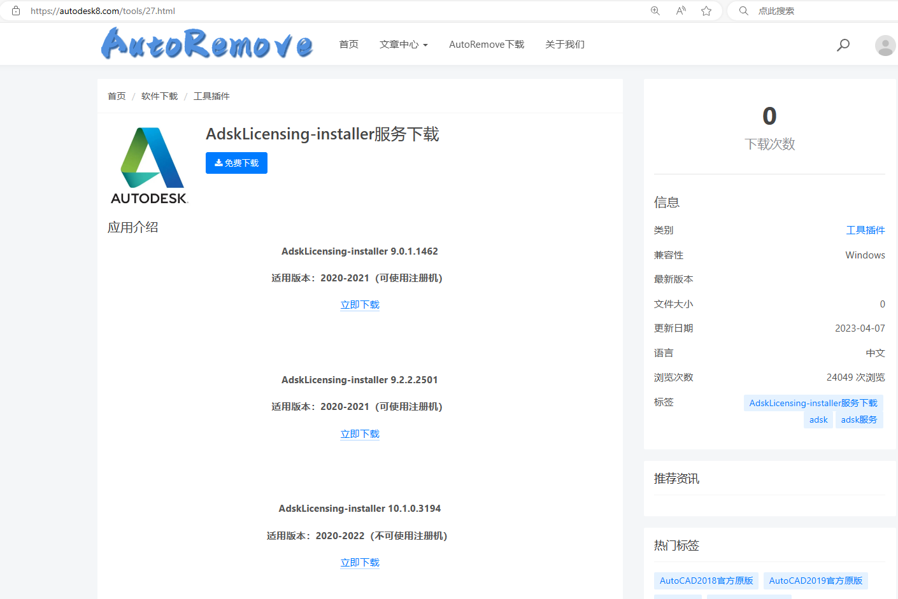
Task: Expand the 文章中心 dropdown menu
Action: [x=403, y=45]
